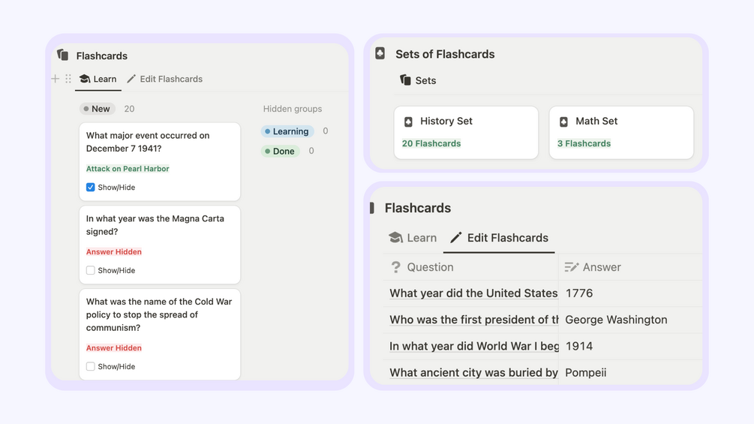Uncheck Show/Hide on the Pearl Harbor card
This screenshot has height=424, width=754.
click(91, 188)
